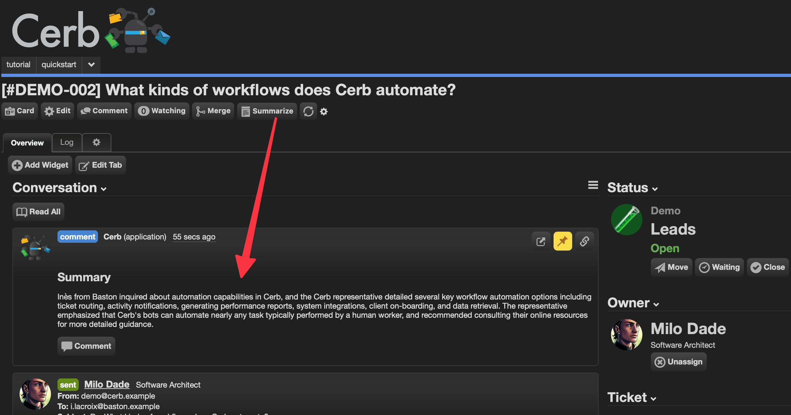
Task: Click the Merge button
Action: point(213,111)
